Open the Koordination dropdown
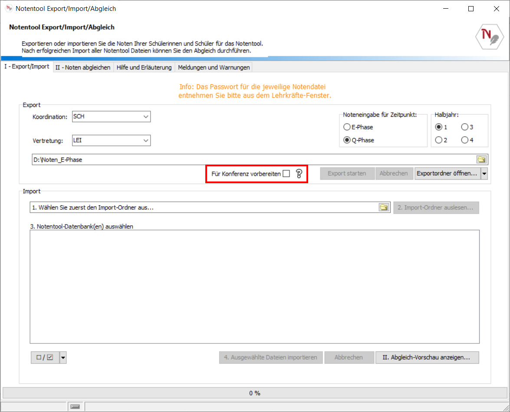 pos(145,117)
